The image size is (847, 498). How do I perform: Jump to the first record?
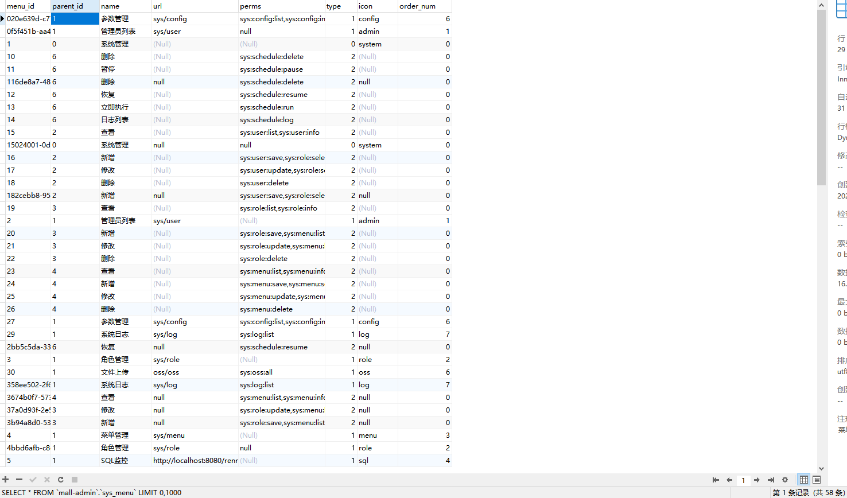tap(716, 480)
